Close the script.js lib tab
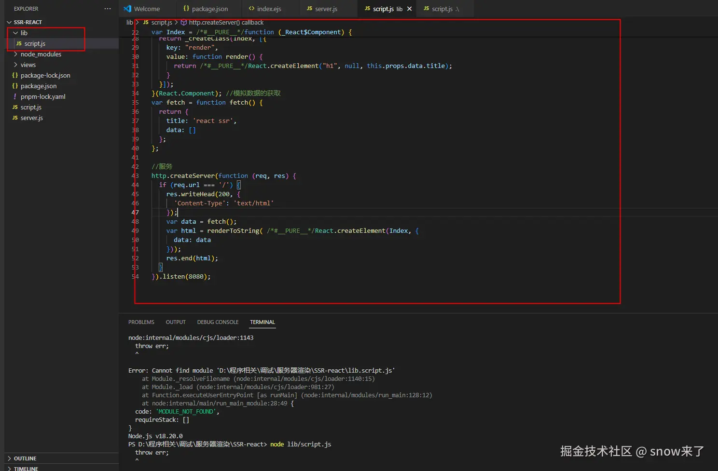Image resolution: width=718 pixels, height=471 pixels. (x=409, y=9)
